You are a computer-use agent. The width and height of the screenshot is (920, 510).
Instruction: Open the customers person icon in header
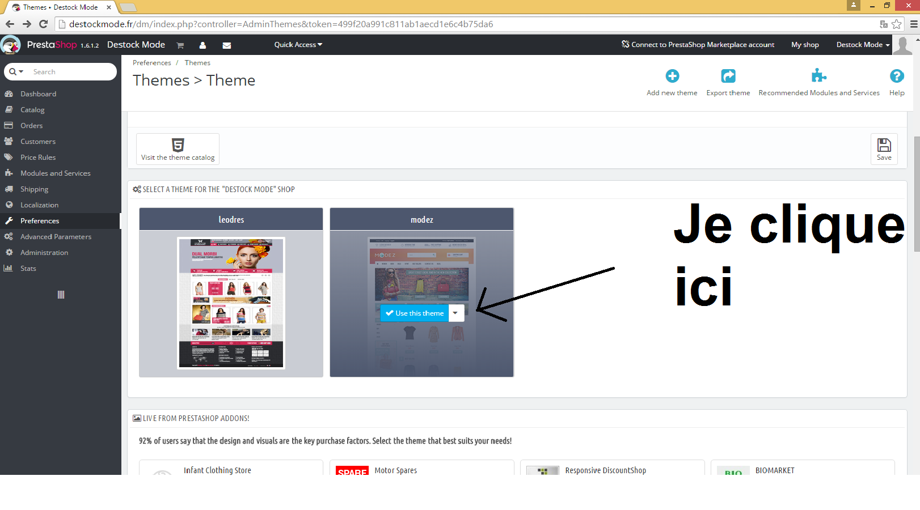(x=202, y=45)
